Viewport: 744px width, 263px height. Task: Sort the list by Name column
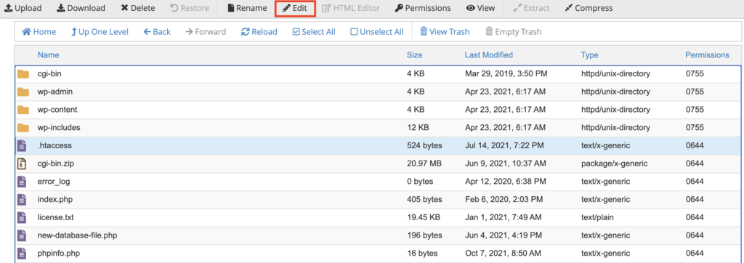[49, 55]
